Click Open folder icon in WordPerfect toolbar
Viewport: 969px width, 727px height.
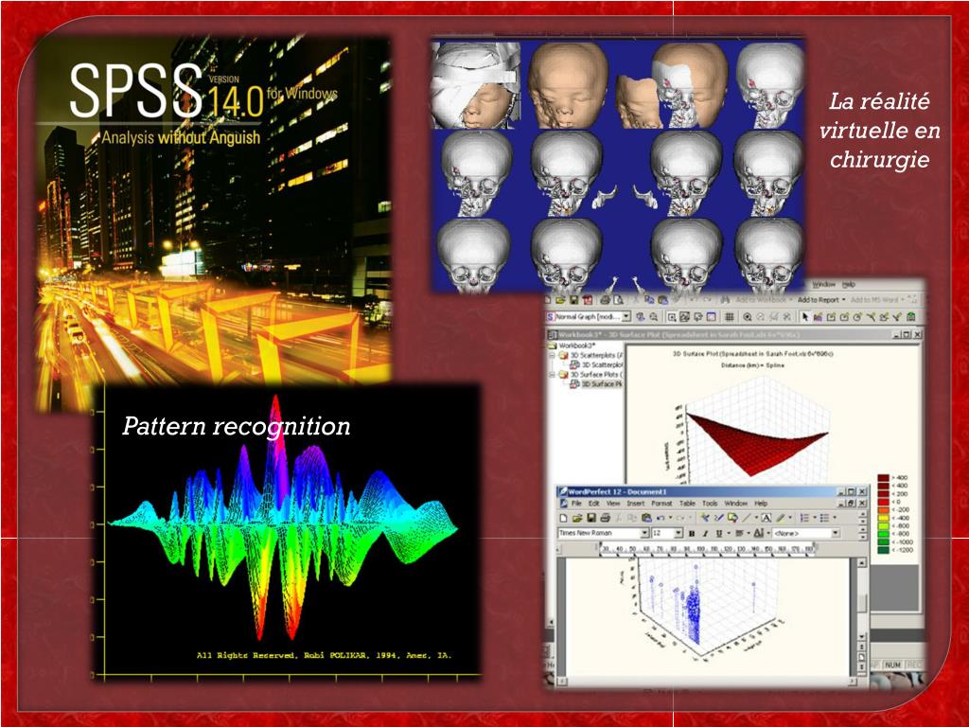[x=578, y=518]
